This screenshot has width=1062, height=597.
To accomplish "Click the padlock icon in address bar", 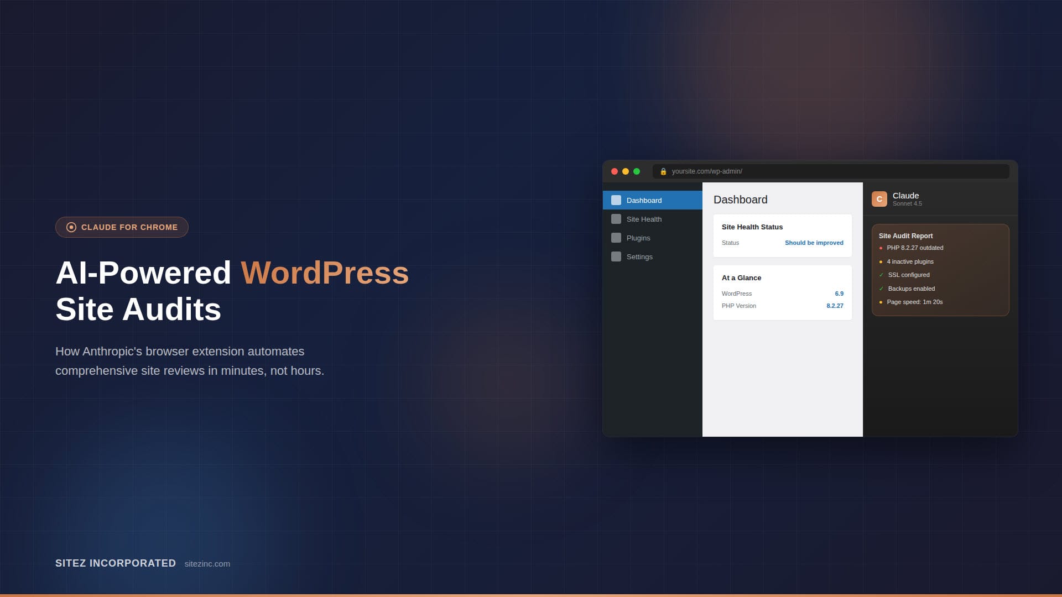I will coord(663,171).
